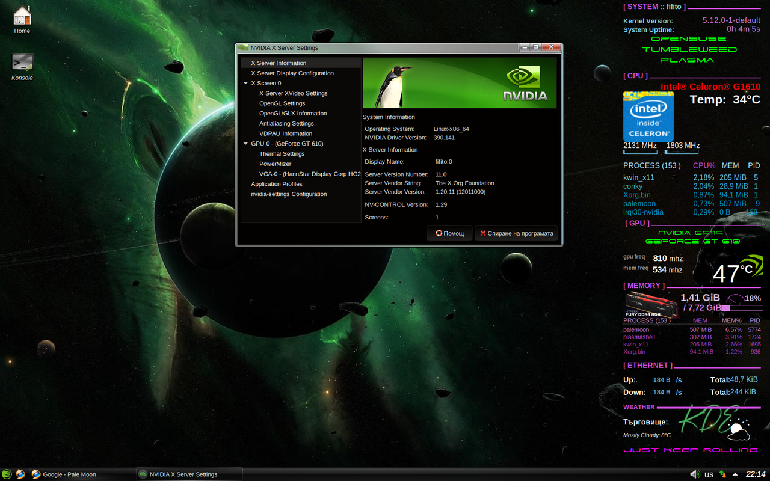Minimize the NVIDIA X Server Settings window
The image size is (770, 481).
point(525,47)
